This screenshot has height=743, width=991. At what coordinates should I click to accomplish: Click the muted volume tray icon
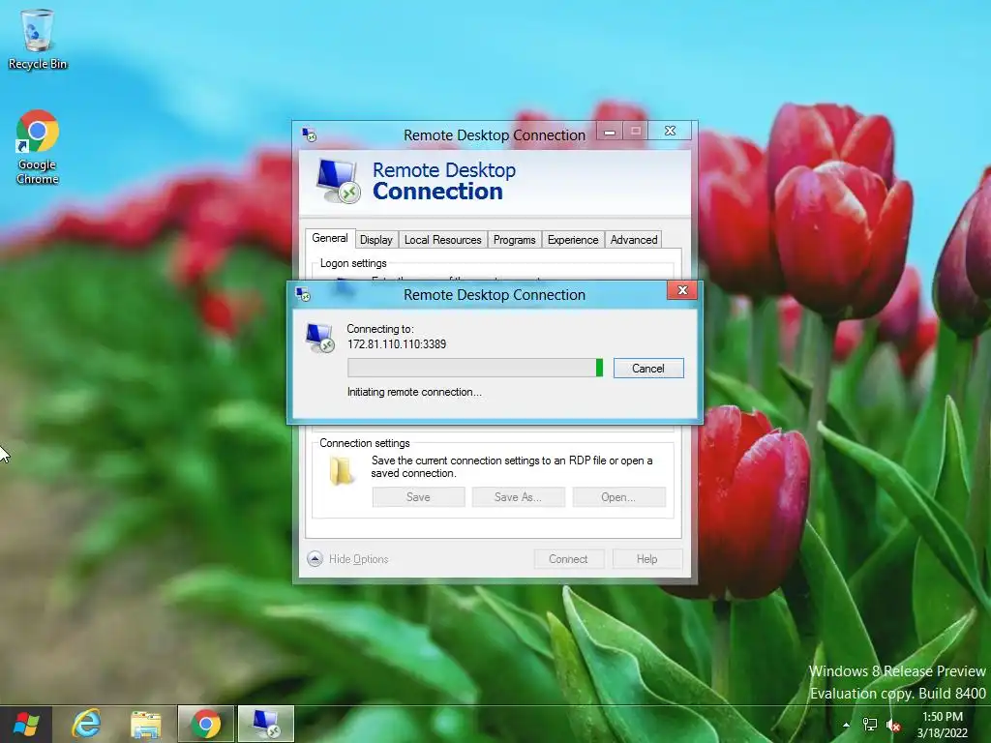tap(893, 725)
